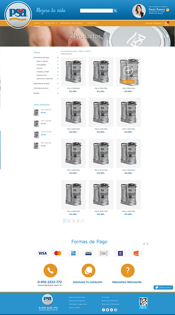Click the orange phone icon
This screenshot has height=315, width=175.
50,270
